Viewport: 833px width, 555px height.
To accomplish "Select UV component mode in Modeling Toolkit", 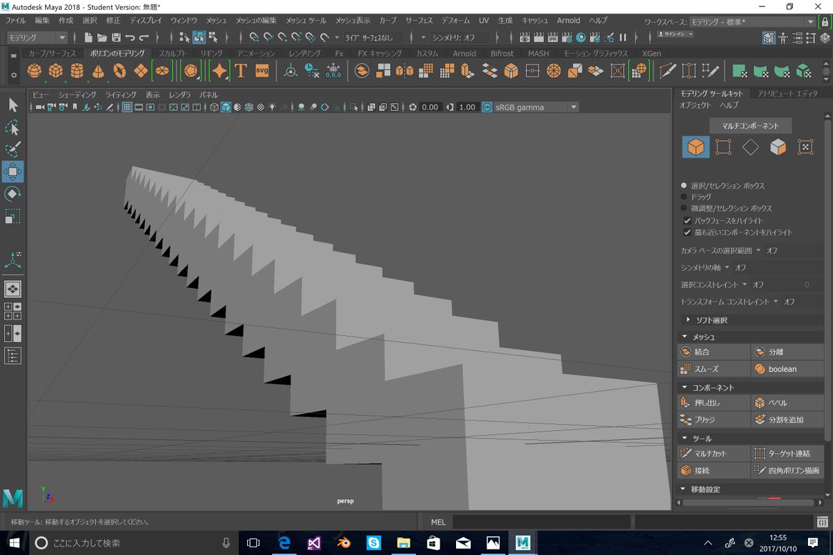I will coord(805,147).
